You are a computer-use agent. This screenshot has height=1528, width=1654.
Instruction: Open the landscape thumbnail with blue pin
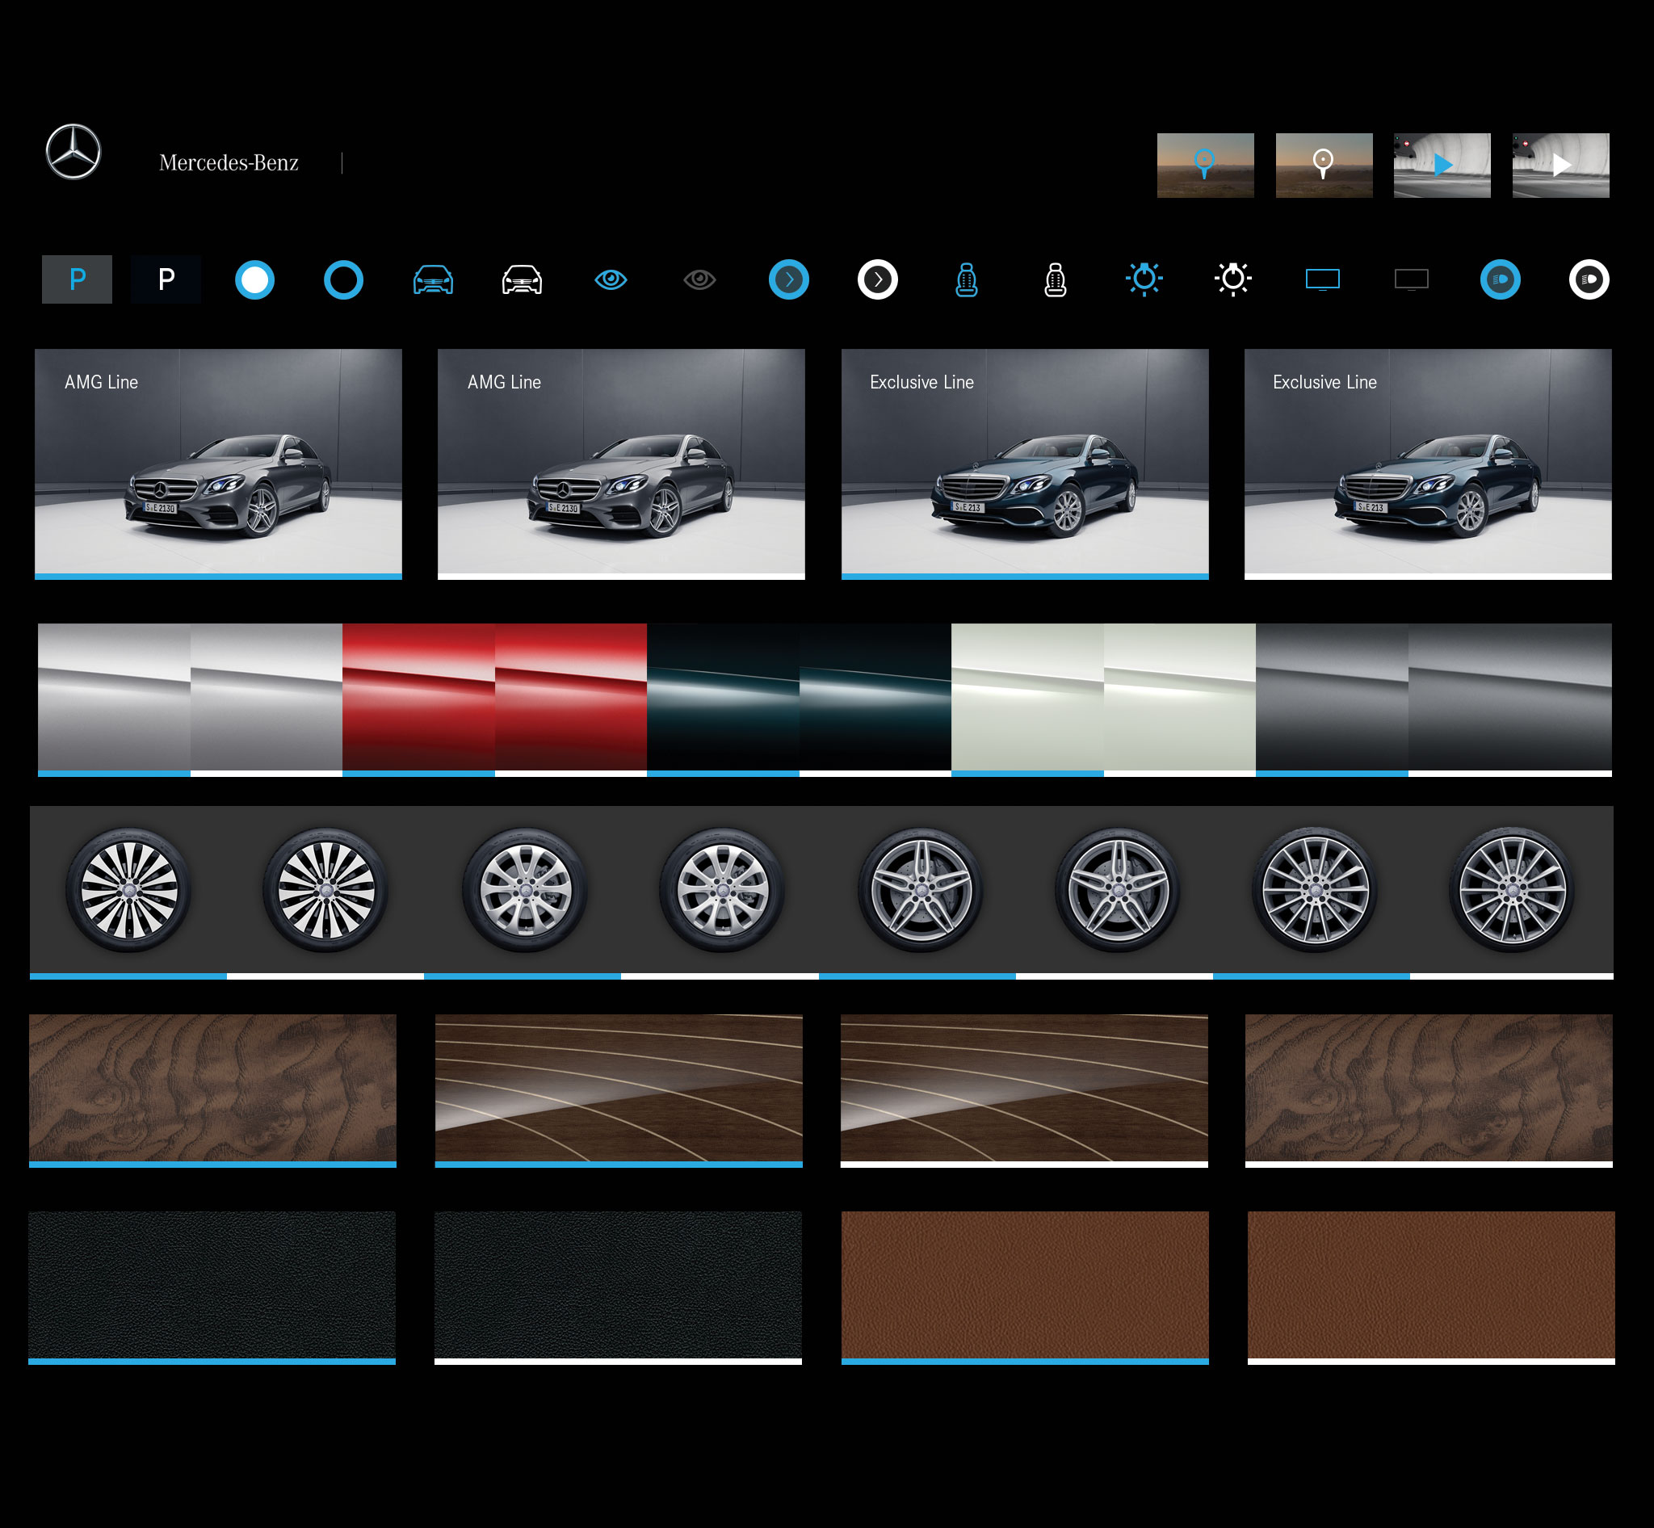1205,166
